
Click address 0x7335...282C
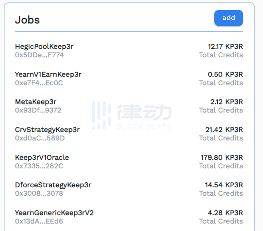[x=39, y=166]
